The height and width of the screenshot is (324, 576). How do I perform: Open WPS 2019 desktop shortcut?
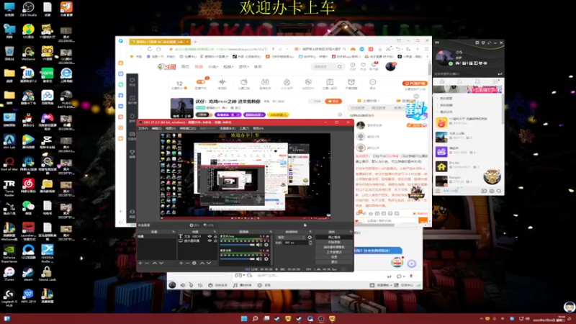[x=28, y=296]
